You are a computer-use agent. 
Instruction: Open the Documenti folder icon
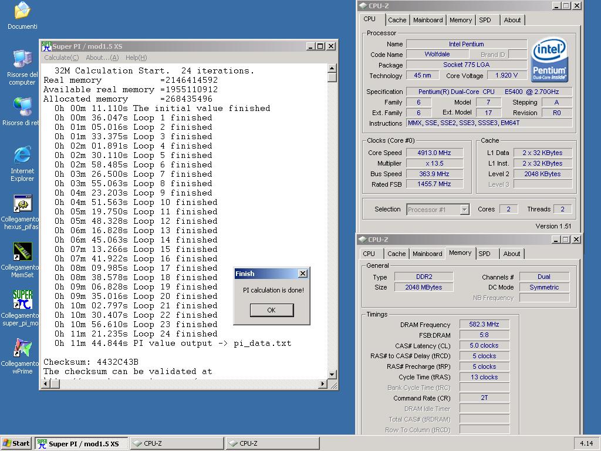[x=22, y=11]
